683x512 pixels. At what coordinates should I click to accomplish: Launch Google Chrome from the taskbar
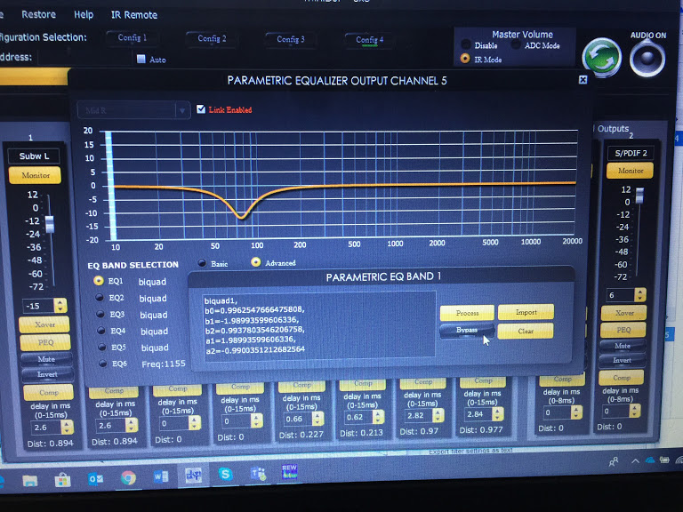[128, 478]
